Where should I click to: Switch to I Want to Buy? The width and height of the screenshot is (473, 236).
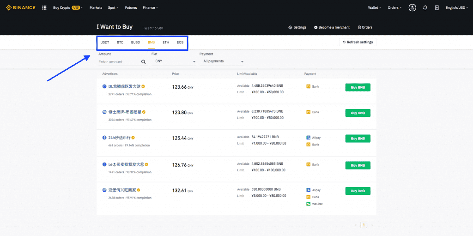tap(115, 27)
